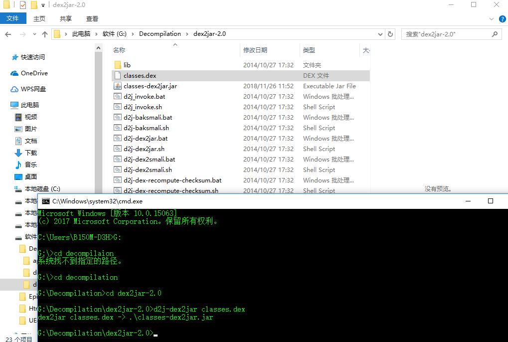The image size is (508, 342).
Task: Select d2j-dex2jar.bat file icon
Action: coord(118,138)
